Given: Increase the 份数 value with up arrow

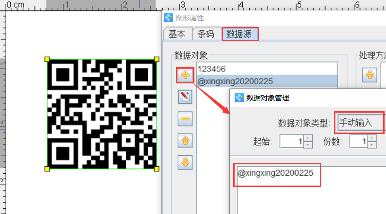Looking at the screenshot, I should click(372, 139).
